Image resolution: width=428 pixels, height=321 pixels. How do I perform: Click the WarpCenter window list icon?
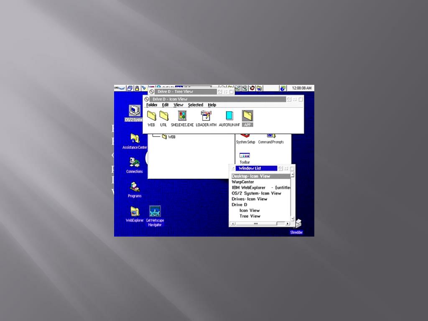(130, 88)
